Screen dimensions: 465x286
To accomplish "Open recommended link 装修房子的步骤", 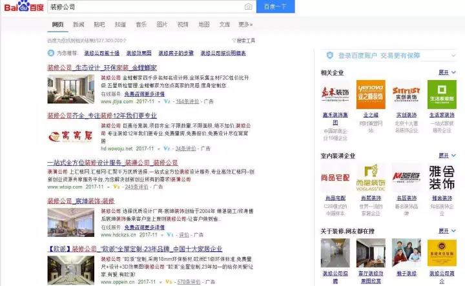I will [x=176, y=53].
